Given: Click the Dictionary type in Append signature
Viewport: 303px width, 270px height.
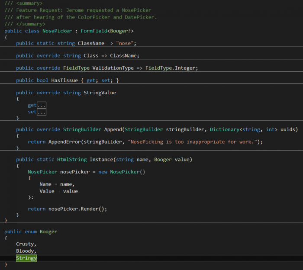Looking at the screenshot, I should tap(225, 129).
